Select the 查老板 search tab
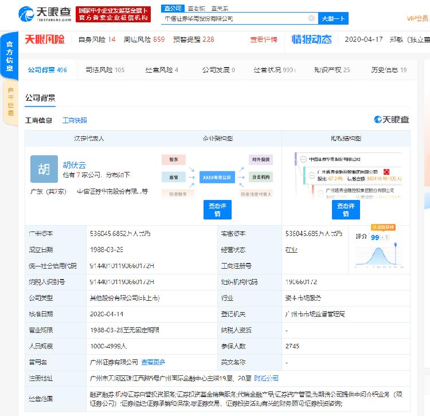This screenshot has width=430, height=416. tap(196, 9)
